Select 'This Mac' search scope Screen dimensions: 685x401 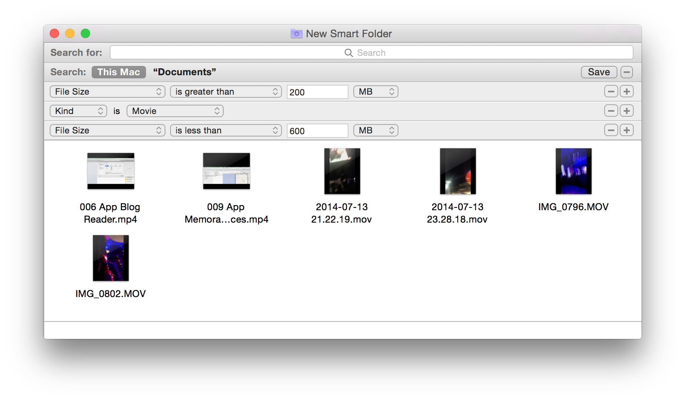pos(118,72)
